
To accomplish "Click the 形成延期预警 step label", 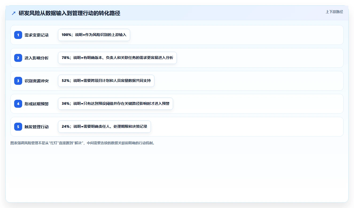I will pos(37,104).
